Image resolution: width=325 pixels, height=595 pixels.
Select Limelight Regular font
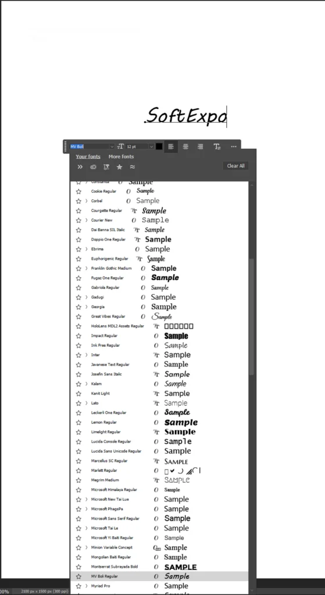pos(159,432)
